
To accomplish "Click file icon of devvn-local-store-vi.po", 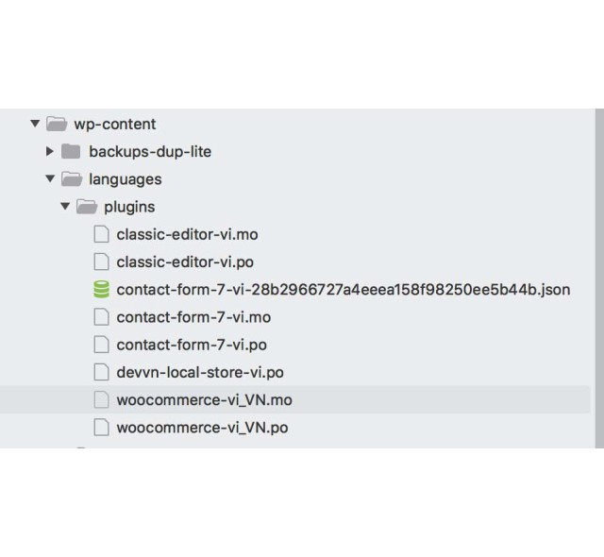I will [x=101, y=373].
